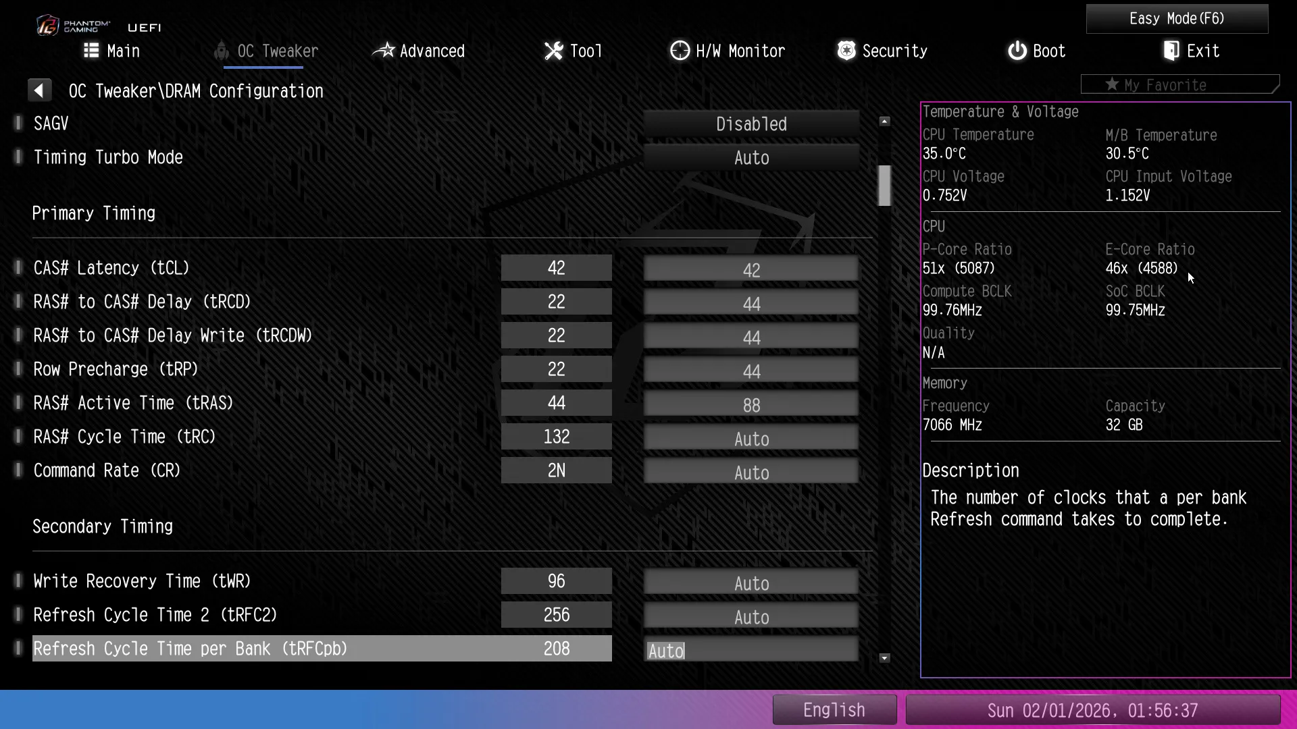The image size is (1297, 729).
Task: Click the scroll down arrow at list bottom
Action: [x=884, y=658]
